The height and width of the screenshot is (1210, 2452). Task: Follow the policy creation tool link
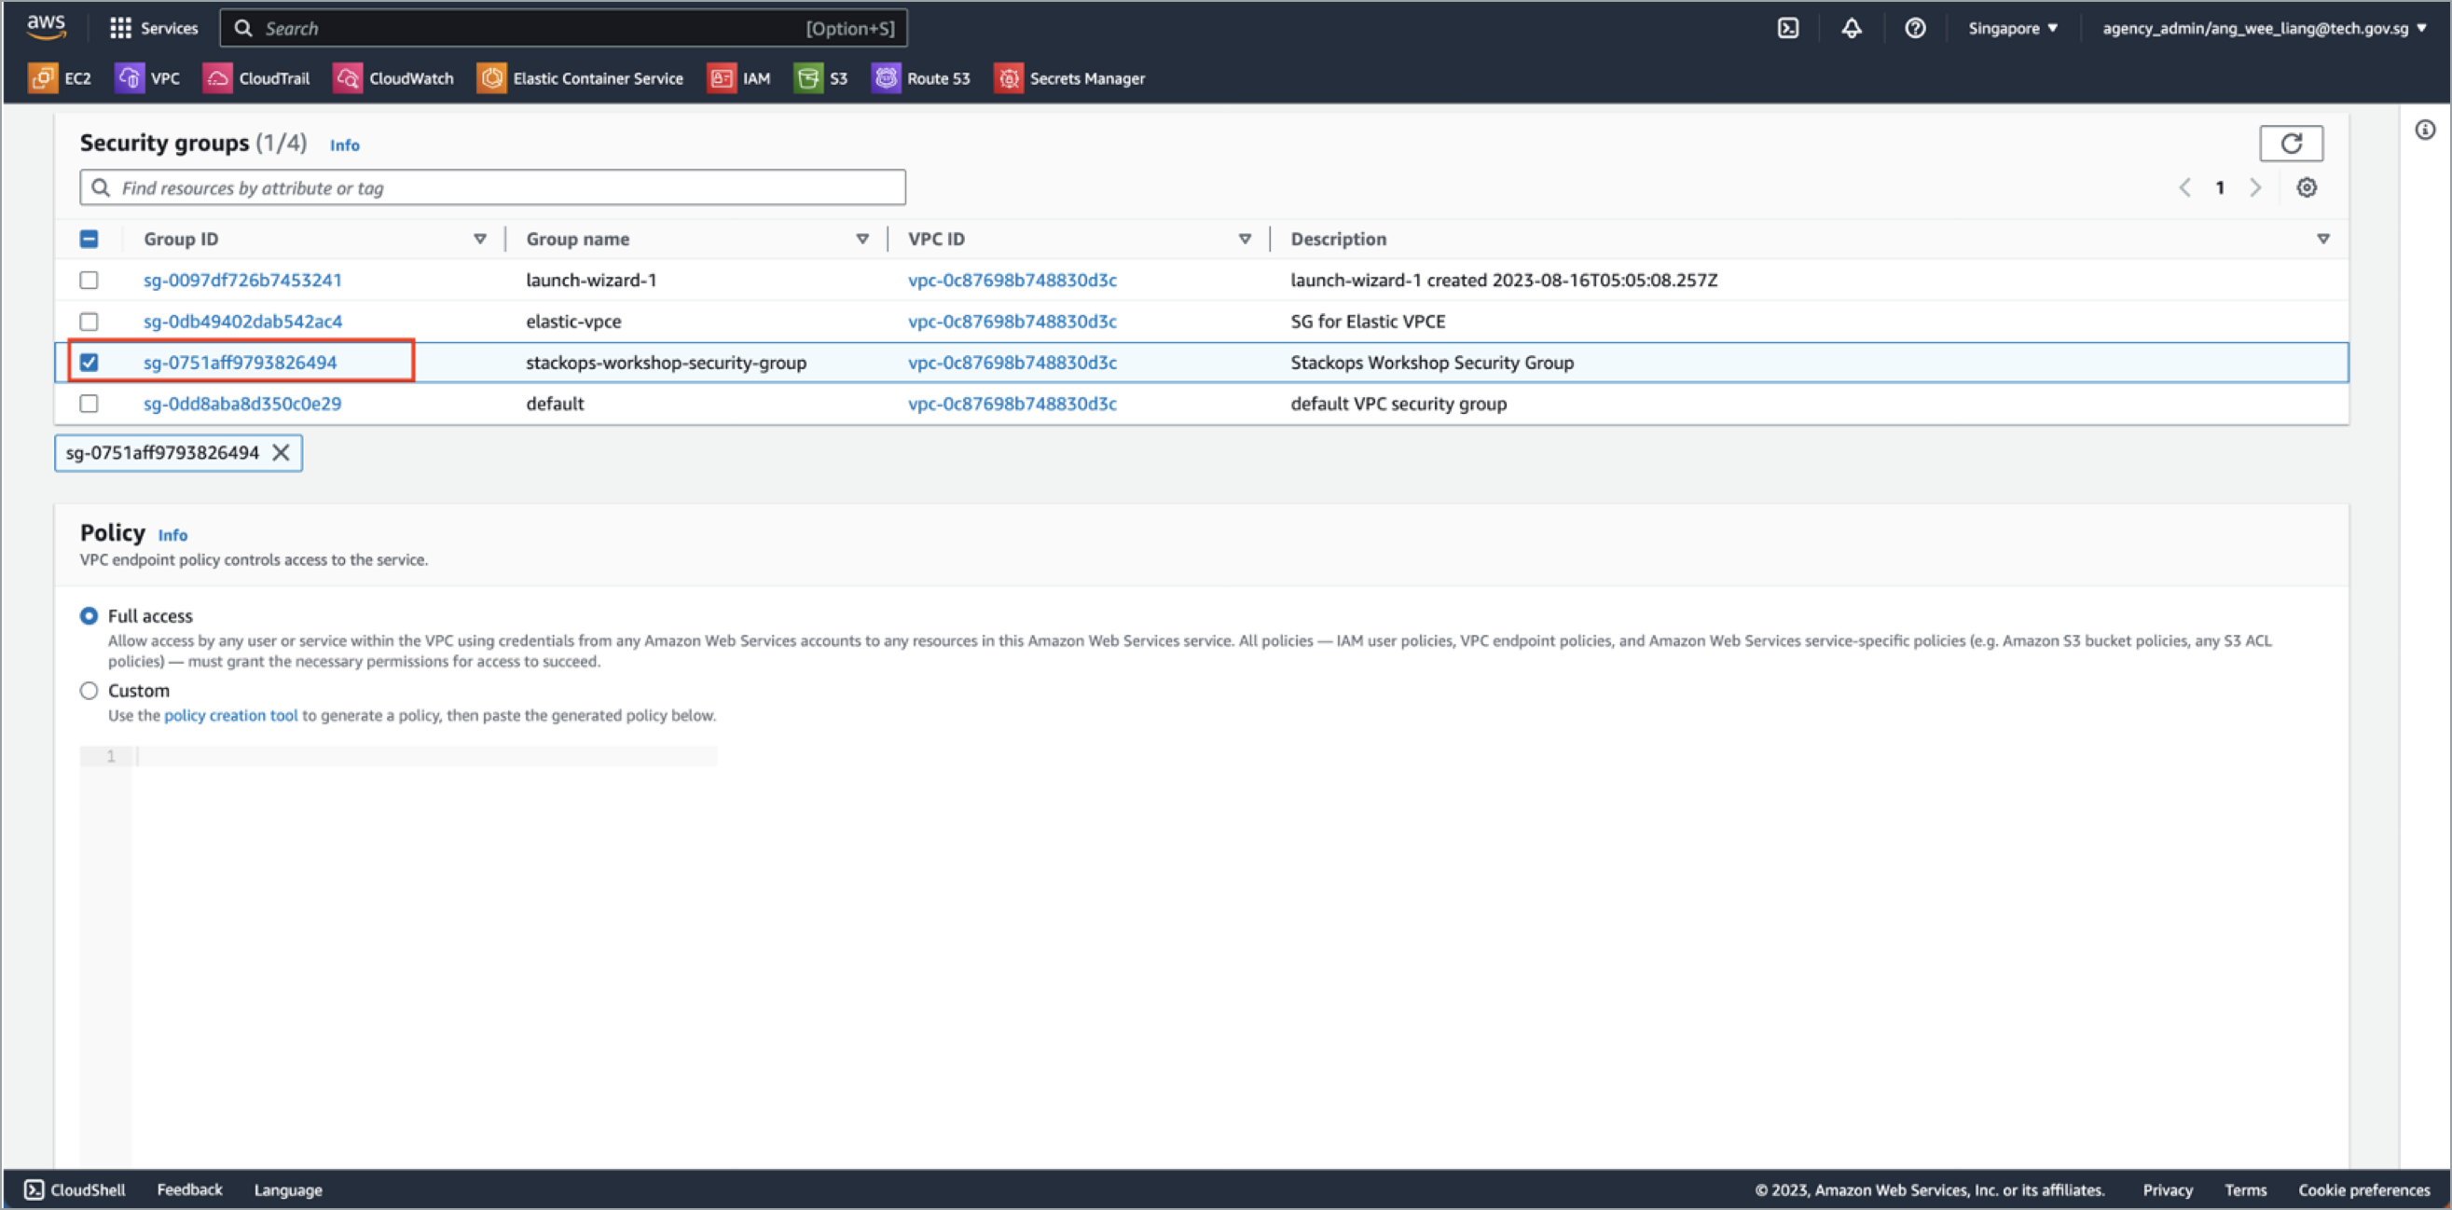click(229, 715)
